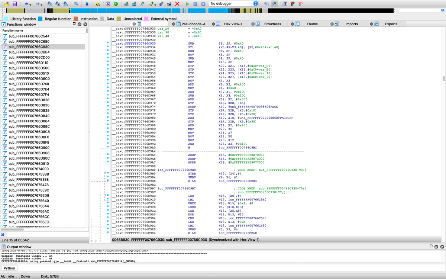Click the blue down arrow icon
This screenshot has width=446, height=279.
coord(87,4)
